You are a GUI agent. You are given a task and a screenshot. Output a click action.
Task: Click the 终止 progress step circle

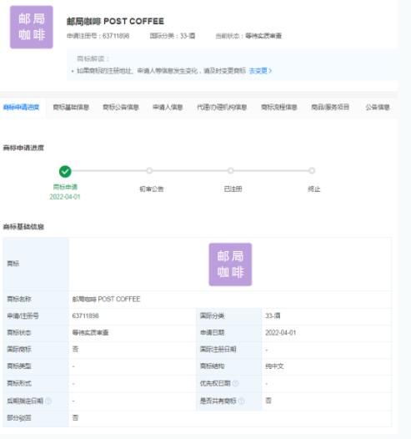click(x=312, y=170)
